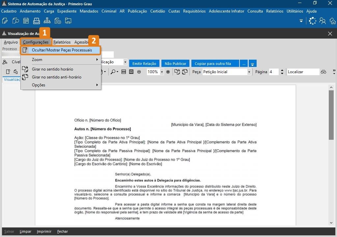Select Ocultar/Mostrar Peças Processuais
Screen dimensions: 337x237
61,50
